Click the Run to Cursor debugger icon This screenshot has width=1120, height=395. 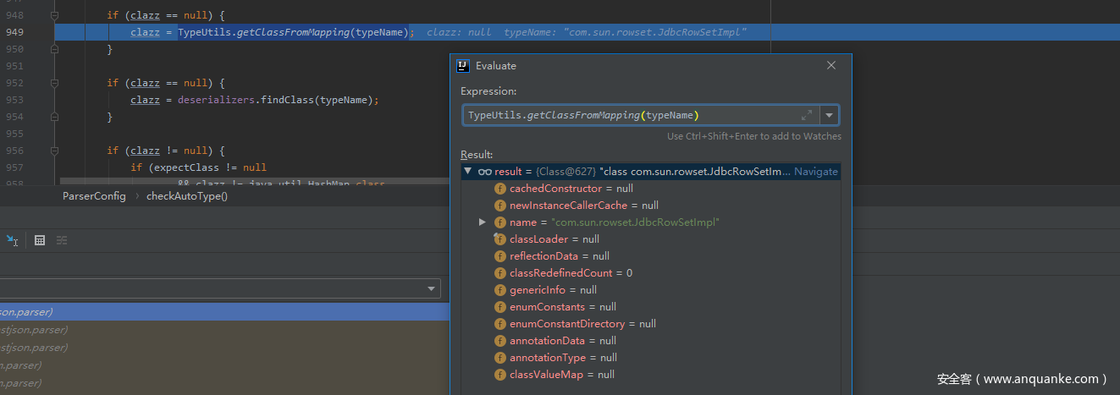(12, 240)
